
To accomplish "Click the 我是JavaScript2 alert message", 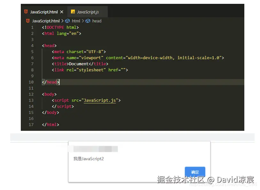I will pyautogui.click(x=89, y=159).
